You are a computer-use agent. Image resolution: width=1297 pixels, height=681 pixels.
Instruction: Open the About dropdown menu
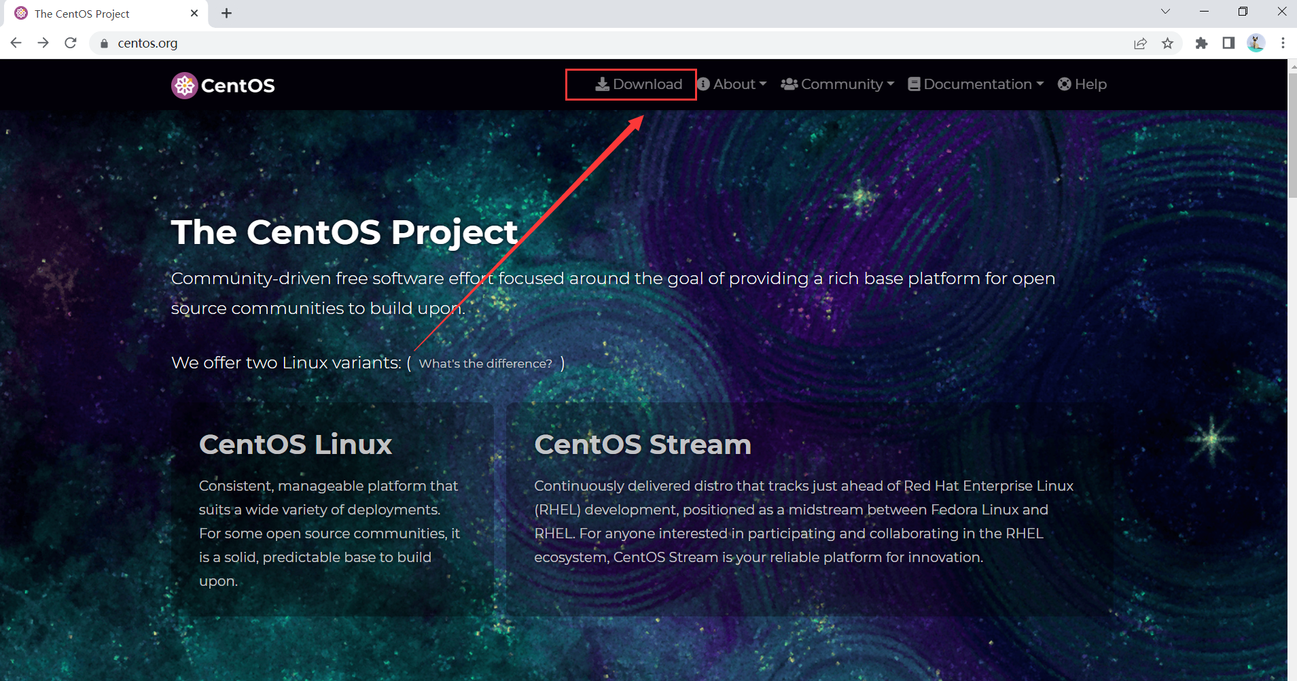click(732, 84)
